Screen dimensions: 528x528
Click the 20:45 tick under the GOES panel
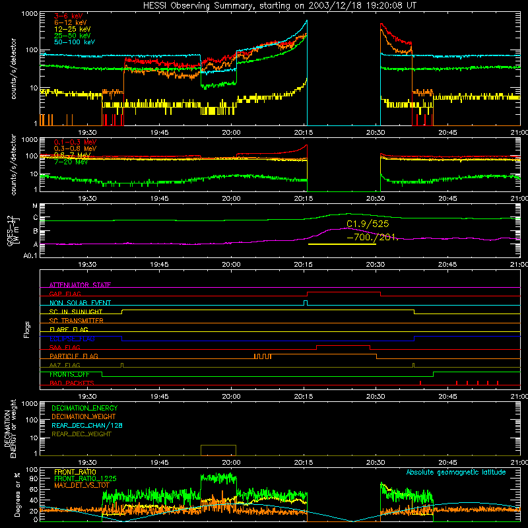[x=447, y=265]
